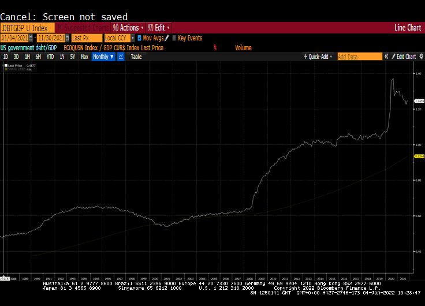Click the Mov Avgs pencil edit icon
This screenshot has width=425, height=306.
[x=167, y=38]
